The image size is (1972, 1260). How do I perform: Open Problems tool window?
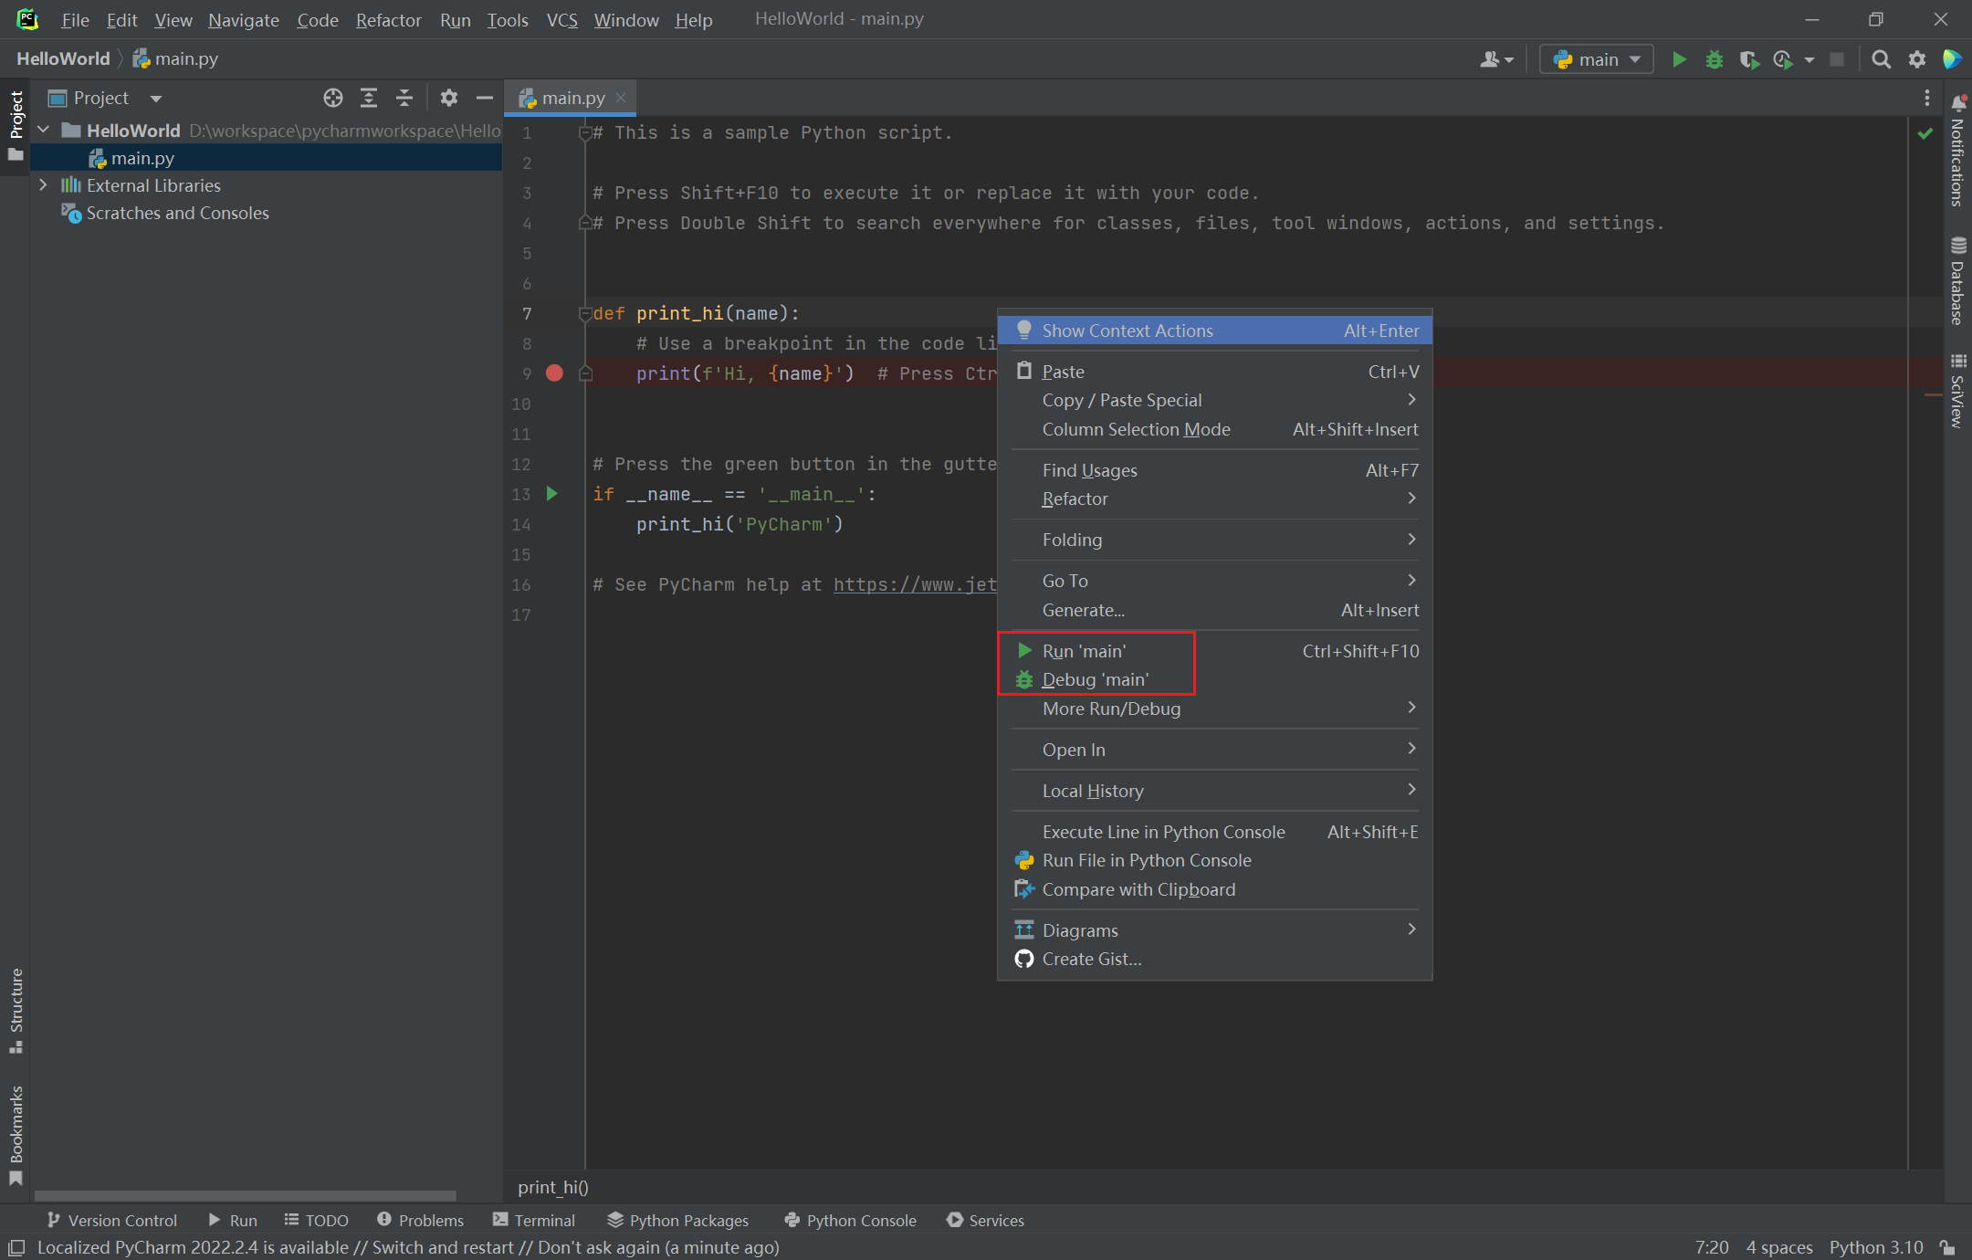tap(420, 1220)
